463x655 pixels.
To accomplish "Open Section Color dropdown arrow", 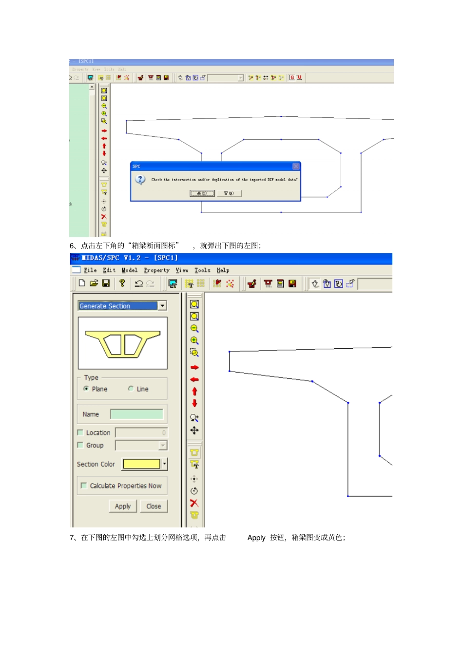I will click(x=165, y=464).
